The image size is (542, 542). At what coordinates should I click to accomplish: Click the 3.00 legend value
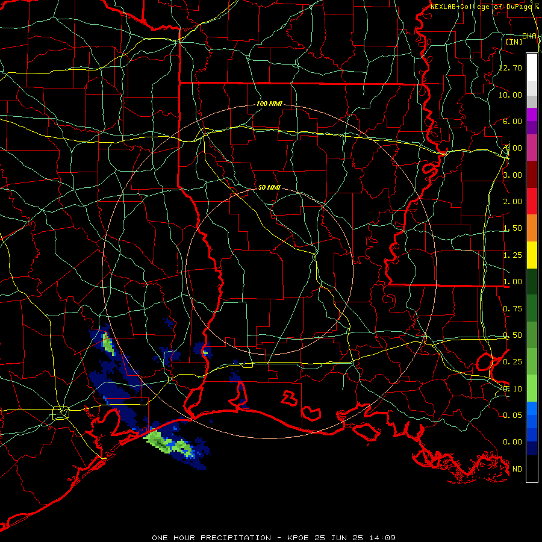click(x=512, y=175)
